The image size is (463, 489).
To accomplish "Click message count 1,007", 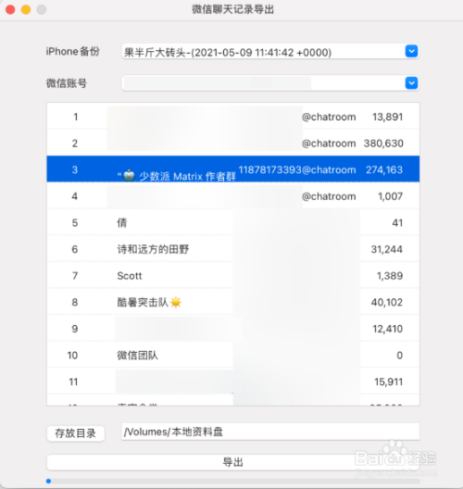I will click(x=391, y=196).
